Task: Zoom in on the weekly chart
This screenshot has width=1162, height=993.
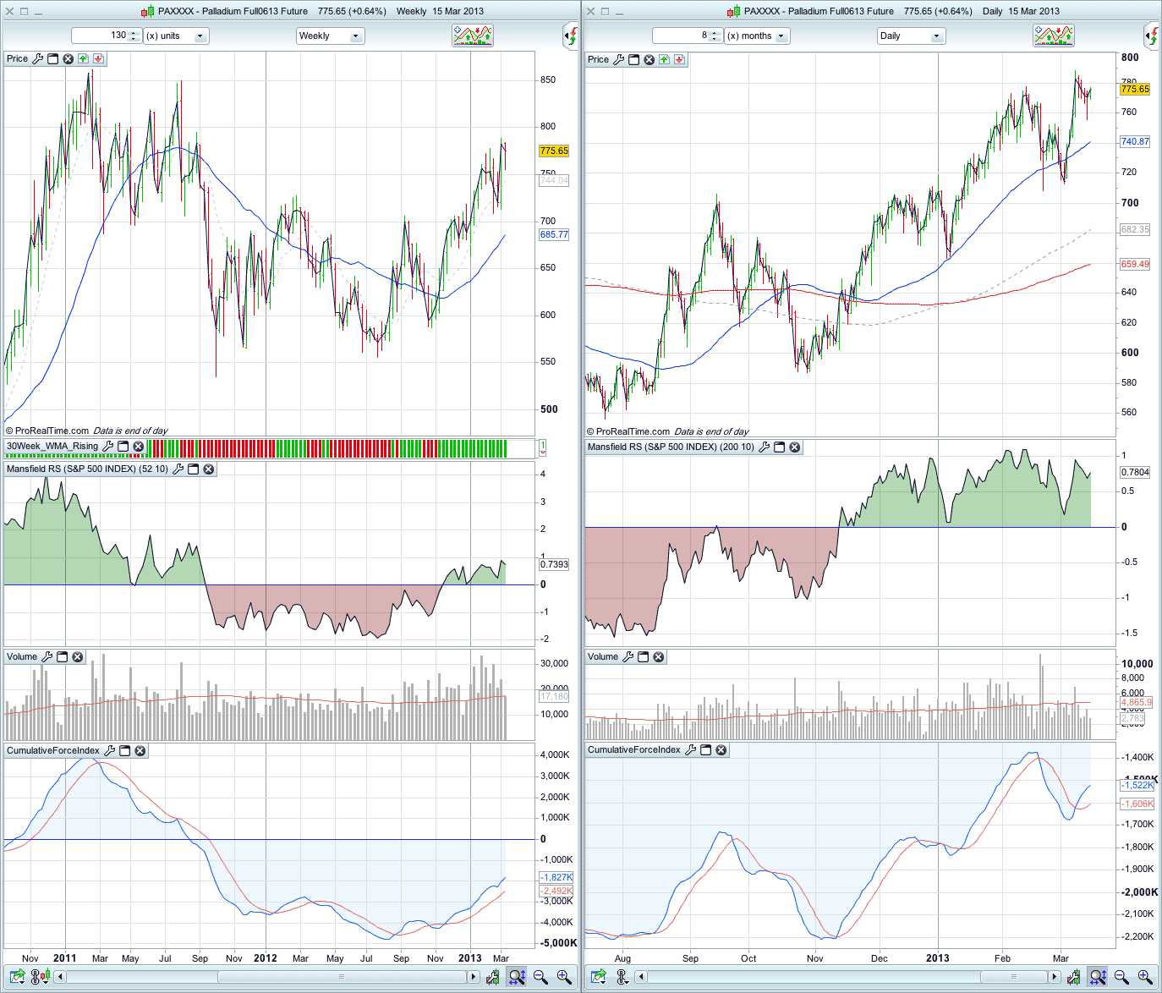Action: point(564,977)
